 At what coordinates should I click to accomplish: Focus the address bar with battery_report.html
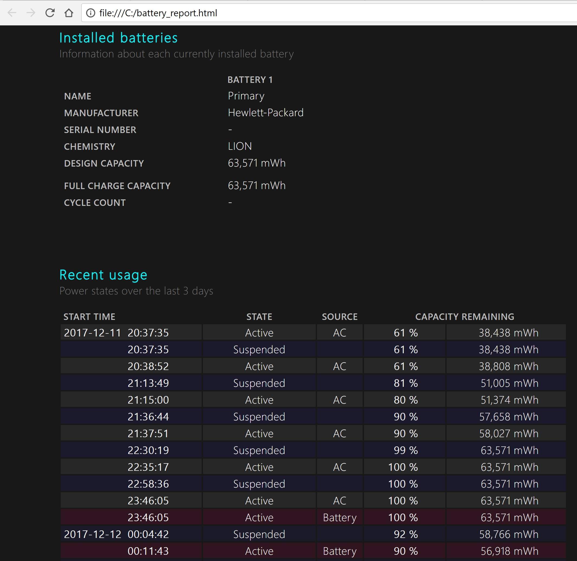coord(329,13)
